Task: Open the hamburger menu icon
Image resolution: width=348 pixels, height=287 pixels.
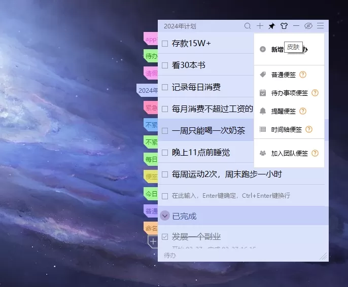Action: tap(320, 26)
